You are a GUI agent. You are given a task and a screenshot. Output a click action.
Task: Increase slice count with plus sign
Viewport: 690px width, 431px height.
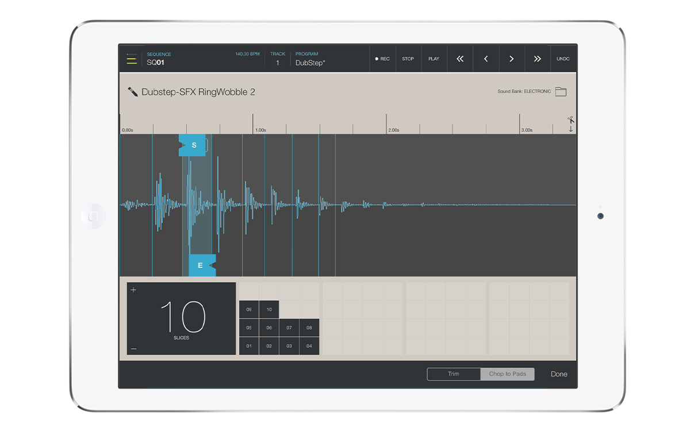coord(133,290)
